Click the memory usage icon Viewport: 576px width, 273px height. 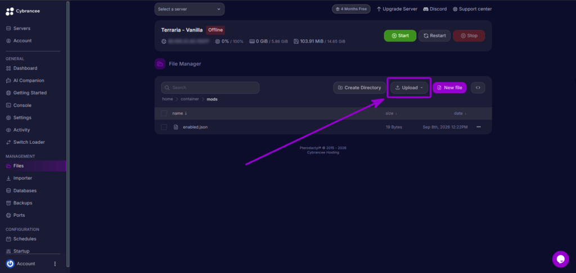click(x=252, y=42)
